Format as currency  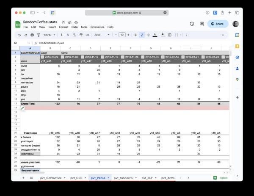coord(61,35)
